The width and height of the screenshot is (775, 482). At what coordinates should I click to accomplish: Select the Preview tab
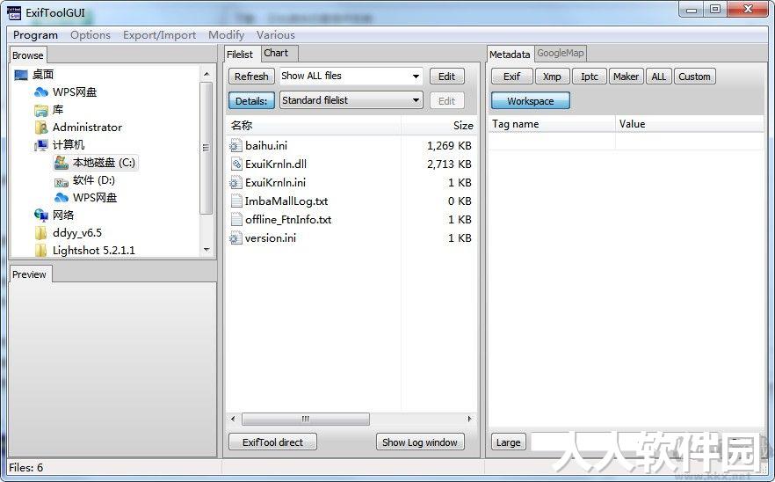coord(30,274)
